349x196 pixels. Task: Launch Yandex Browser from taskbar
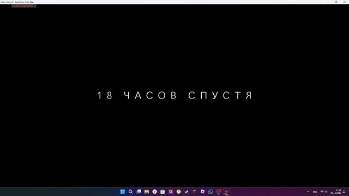point(155,192)
